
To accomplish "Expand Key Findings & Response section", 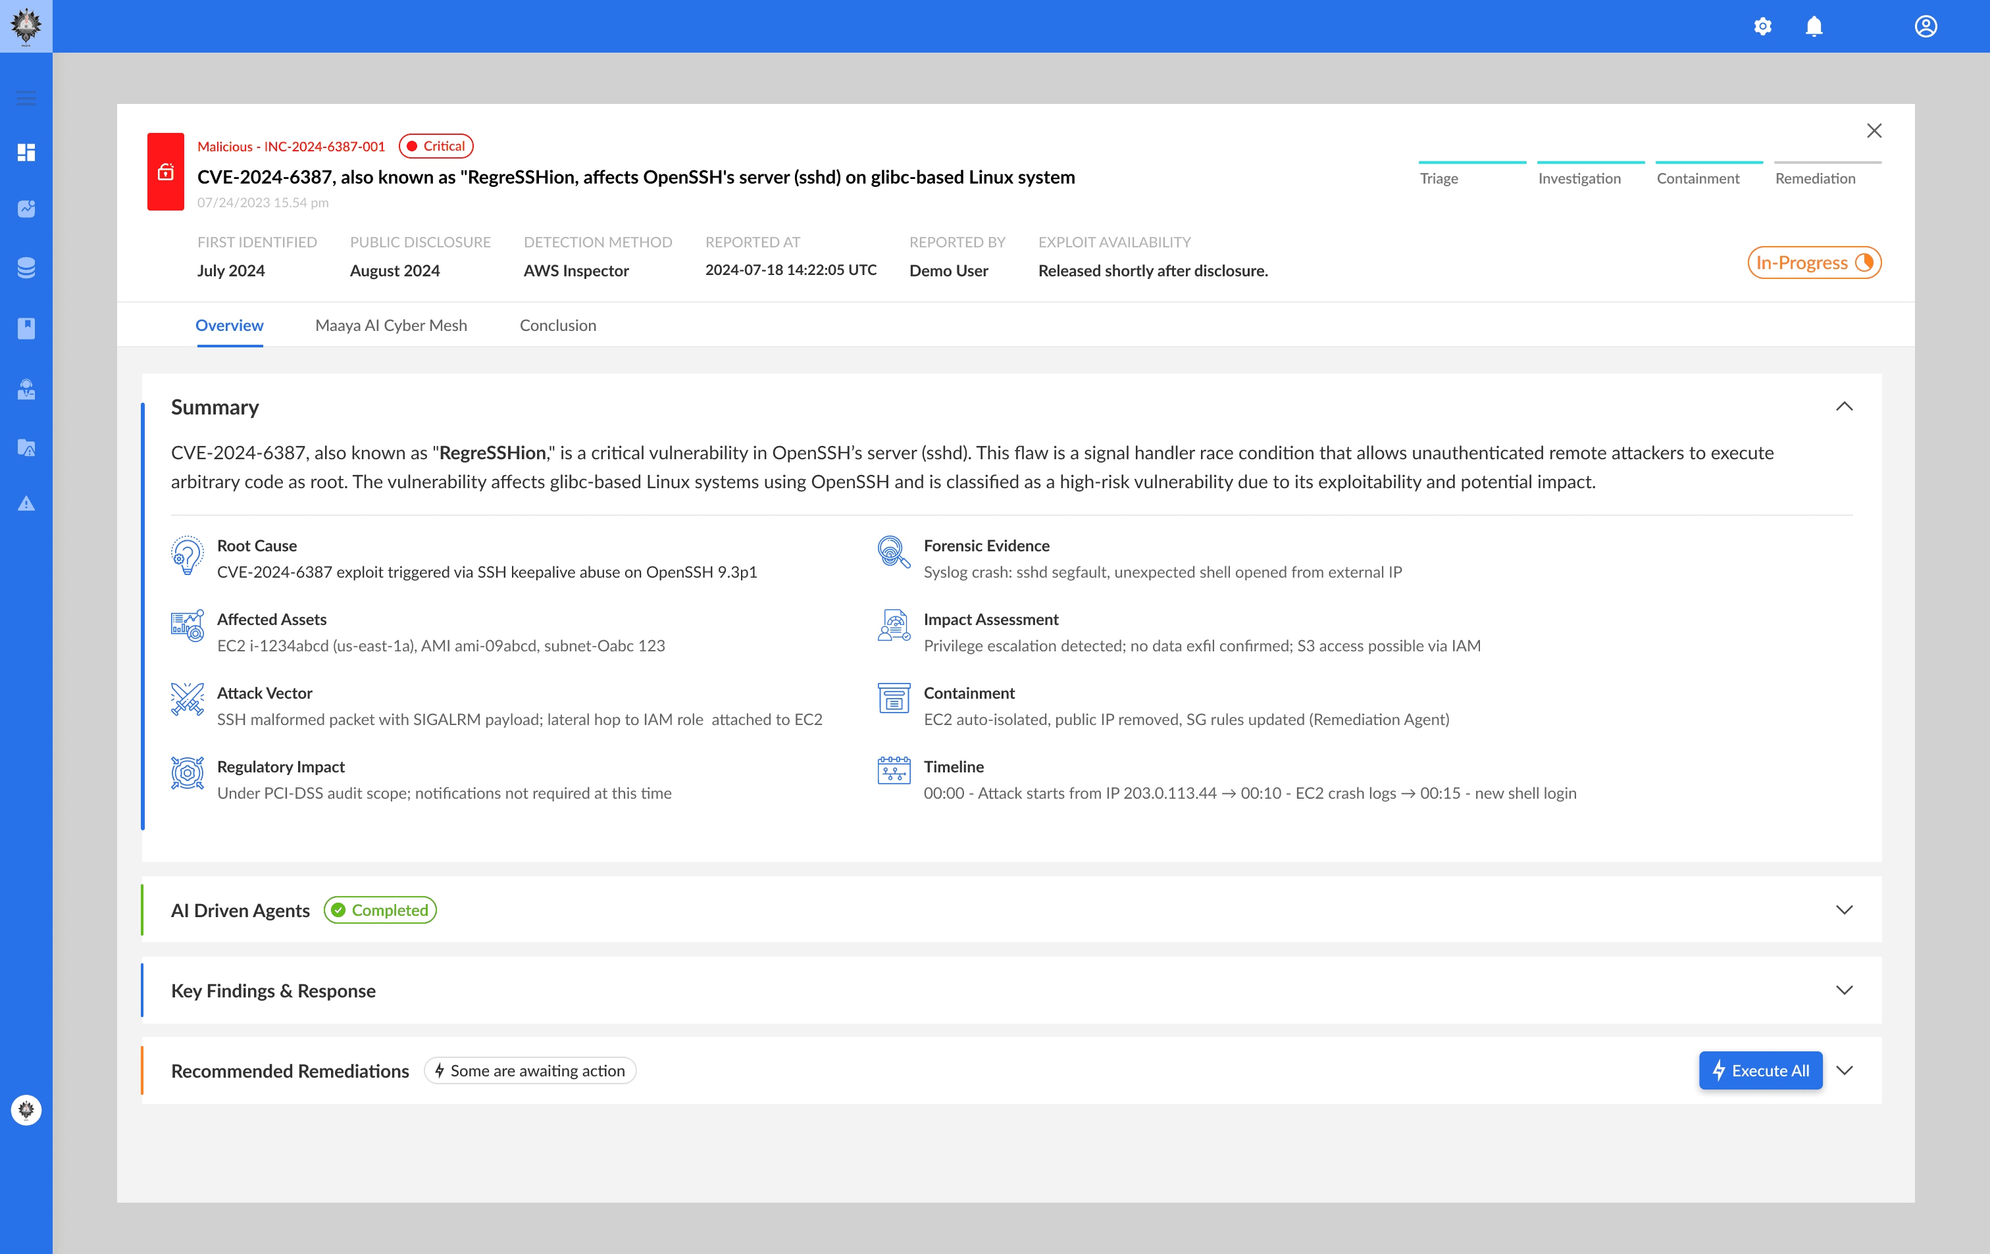I will click(1844, 990).
